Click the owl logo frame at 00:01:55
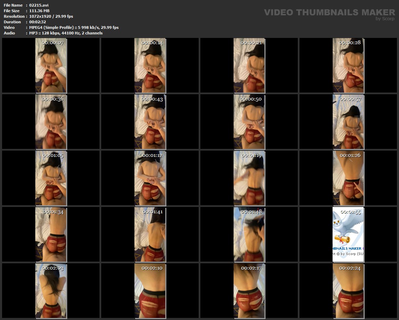Image resolution: width=399 pixels, height=320 pixels. coord(348,234)
